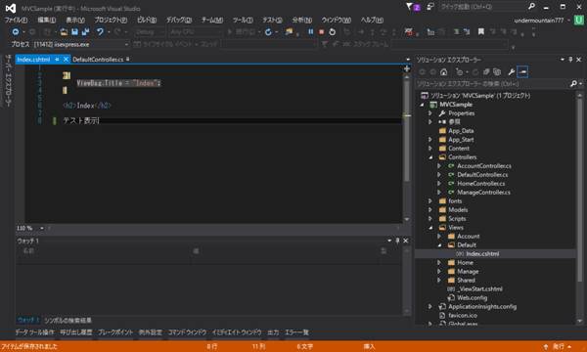
Task: Expand the Shared folder
Action: point(439,280)
